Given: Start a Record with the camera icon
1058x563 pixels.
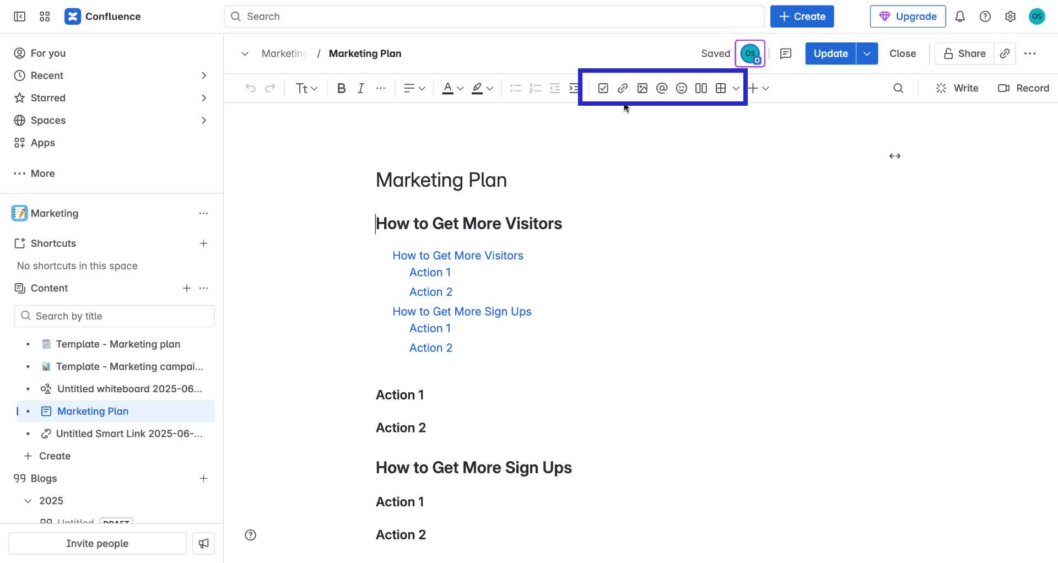Looking at the screenshot, I should (1023, 88).
